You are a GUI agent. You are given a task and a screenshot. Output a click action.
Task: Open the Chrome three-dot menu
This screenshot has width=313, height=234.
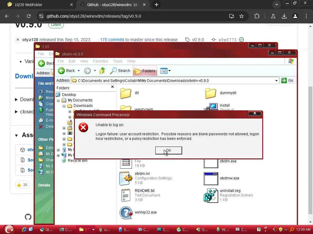click(306, 16)
